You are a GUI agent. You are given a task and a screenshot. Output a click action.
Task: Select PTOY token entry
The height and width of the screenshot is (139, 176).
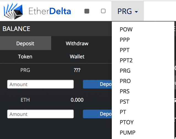(127, 122)
